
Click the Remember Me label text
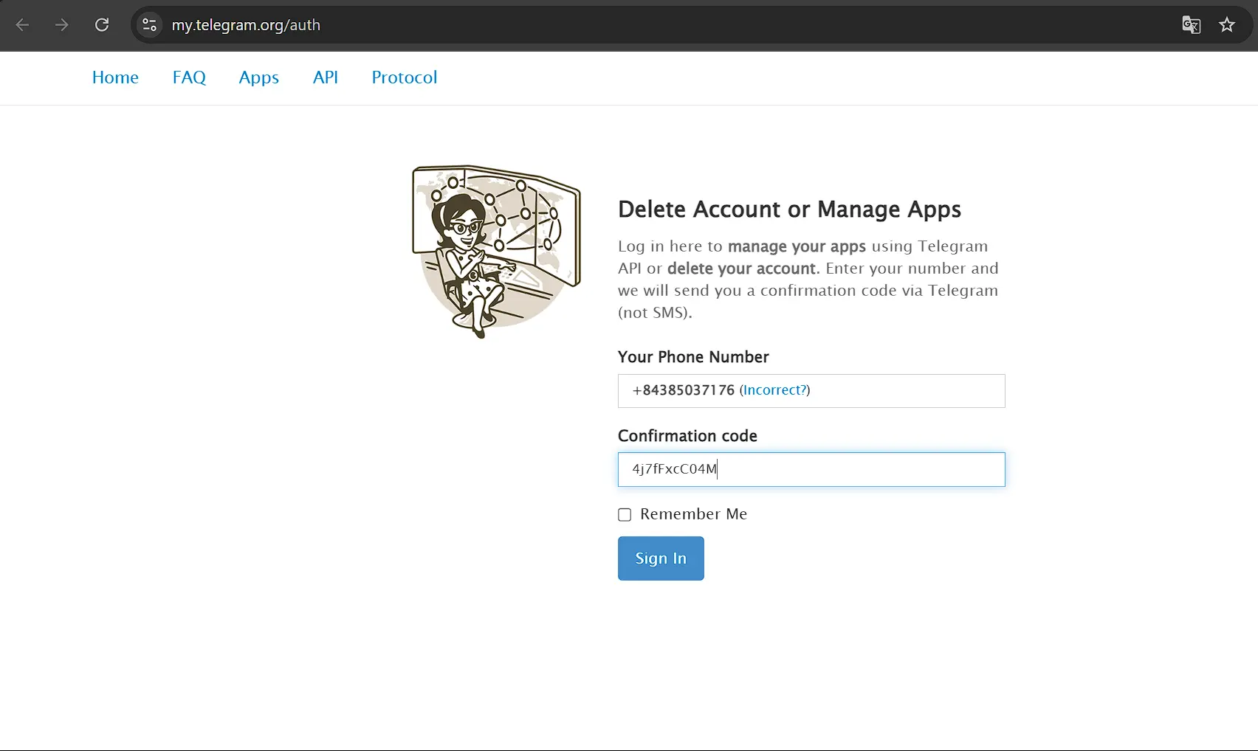[693, 514]
